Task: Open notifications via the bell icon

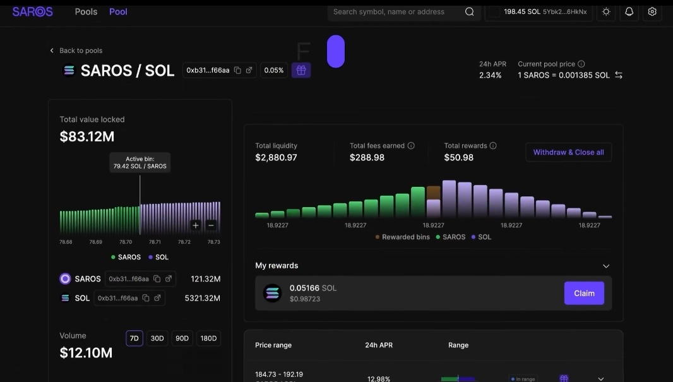Action: [x=629, y=11]
